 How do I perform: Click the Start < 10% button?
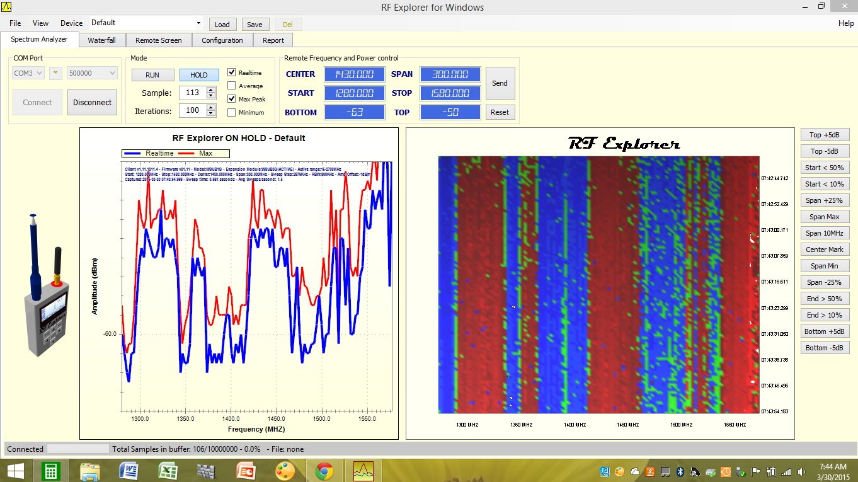pyautogui.click(x=825, y=184)
